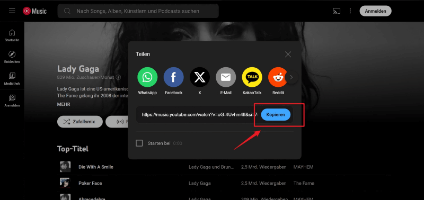Open the cast to device icon
Screen dimensions: 424x200
click(337, 11)
